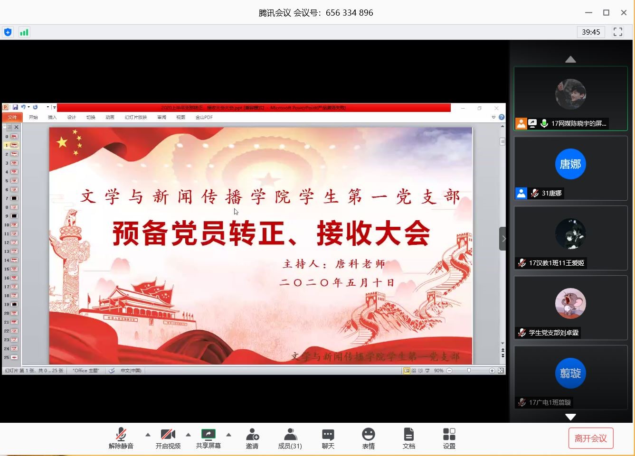Start camera with the 开启视频 icon
This screenshot has height=456, width=635.
pos(168,434)
